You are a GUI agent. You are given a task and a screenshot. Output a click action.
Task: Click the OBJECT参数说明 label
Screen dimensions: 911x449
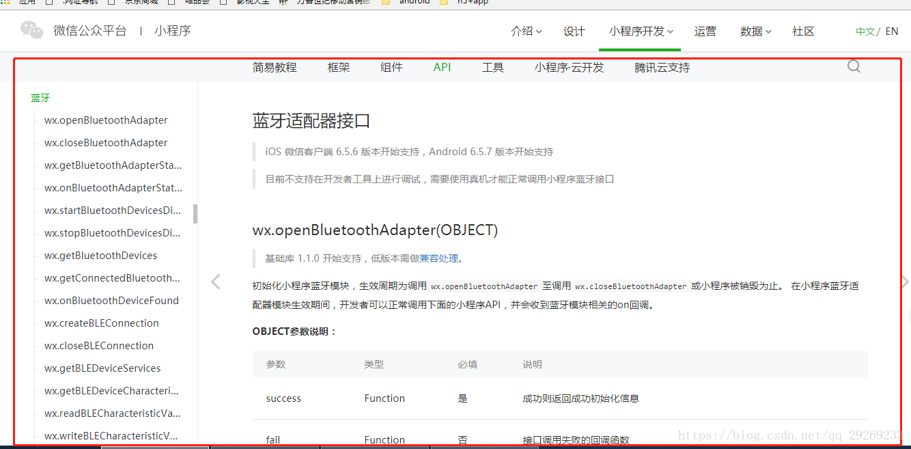pos(294,331)
